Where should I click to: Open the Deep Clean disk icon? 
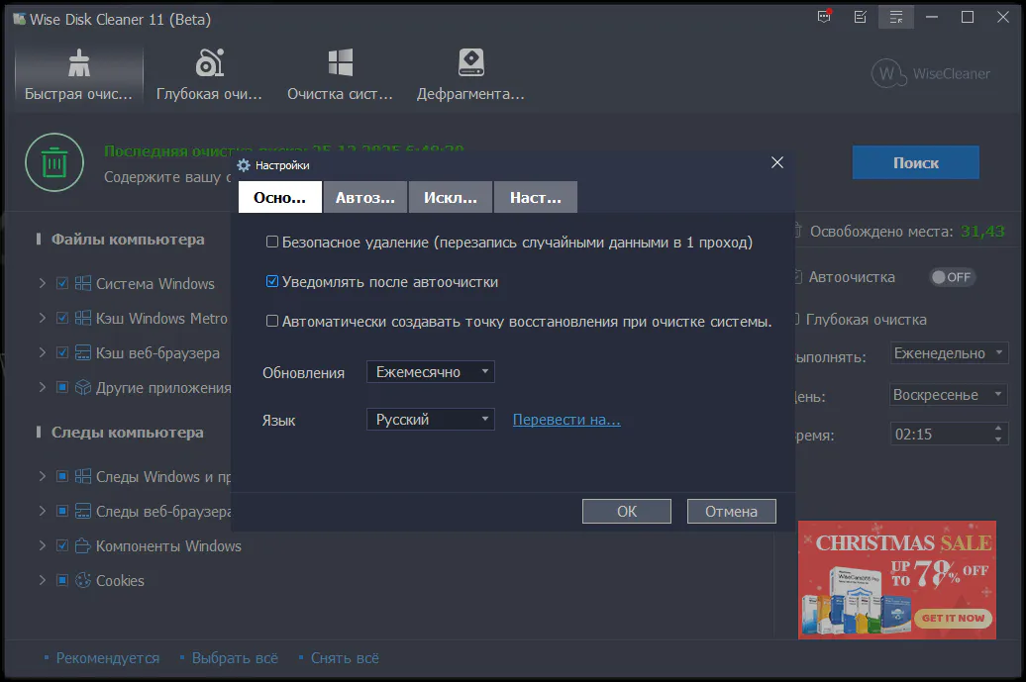(209, 64)
